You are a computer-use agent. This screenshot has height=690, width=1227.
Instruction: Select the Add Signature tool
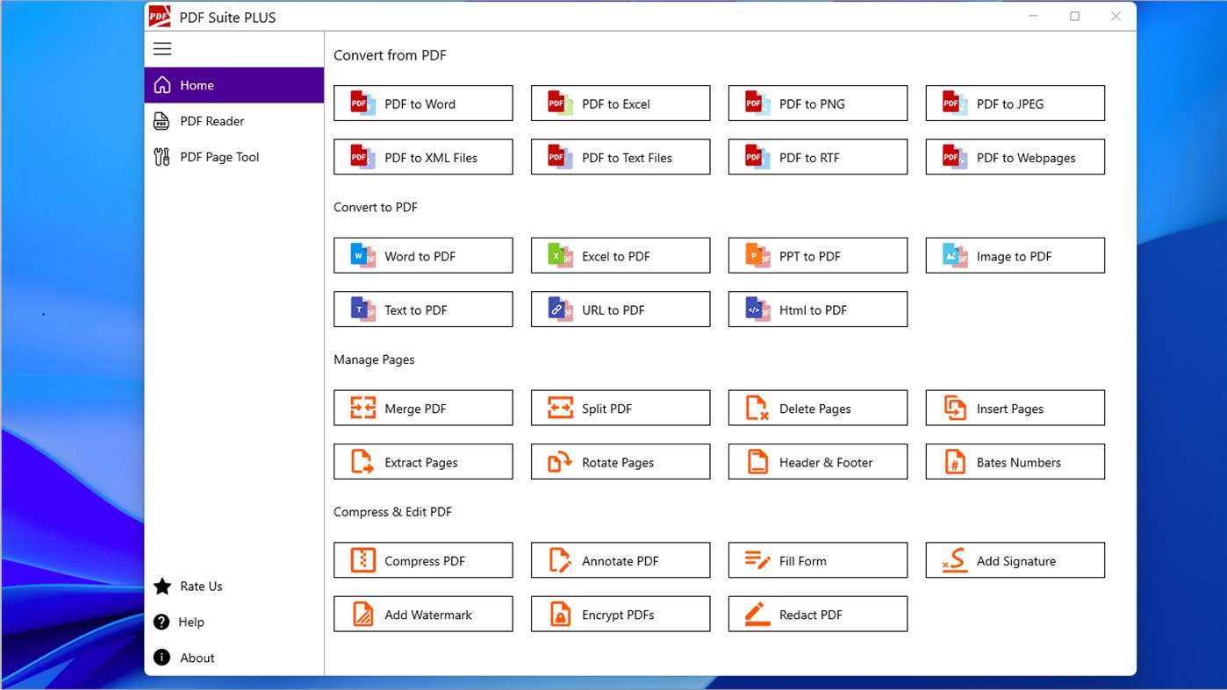coord(1015,559)
